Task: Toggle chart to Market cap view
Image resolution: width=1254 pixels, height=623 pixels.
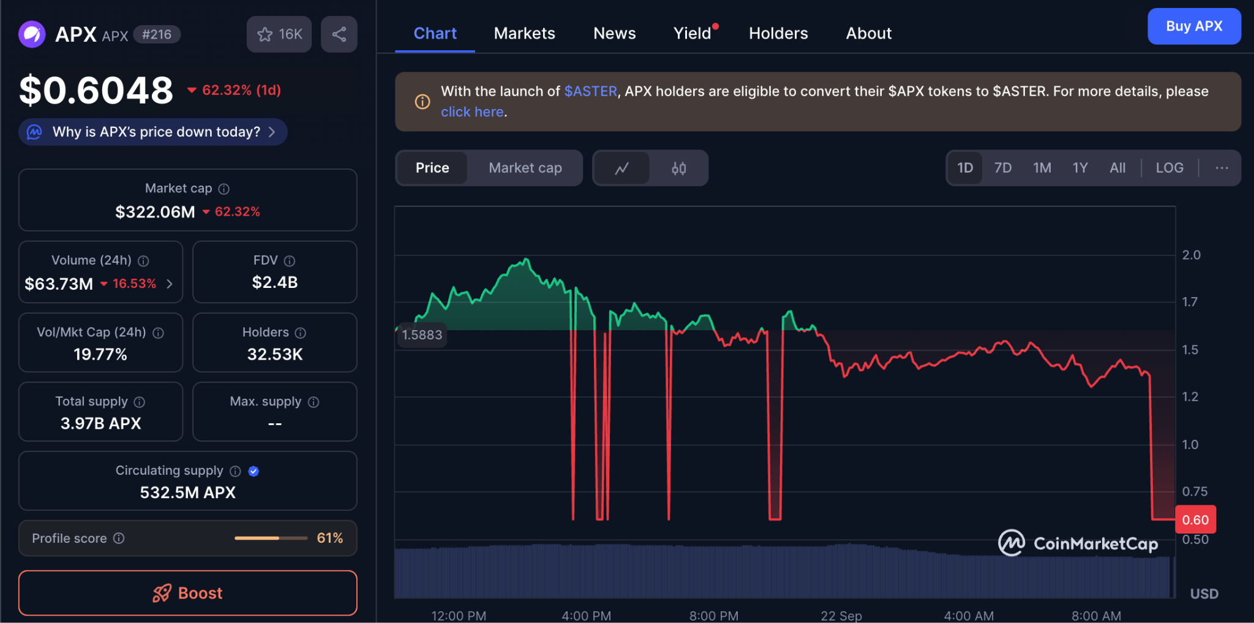Action: [525, 168]
